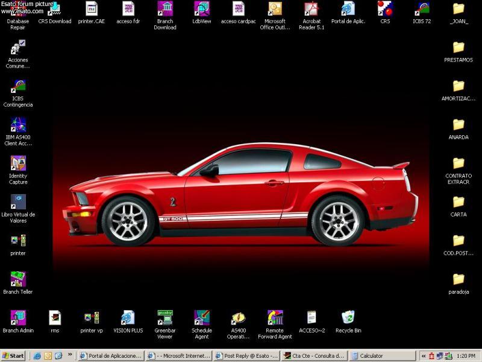Open the VISION PLUS shortcut
Viewport: 482px width, 362px height.
tap(128, 322)
